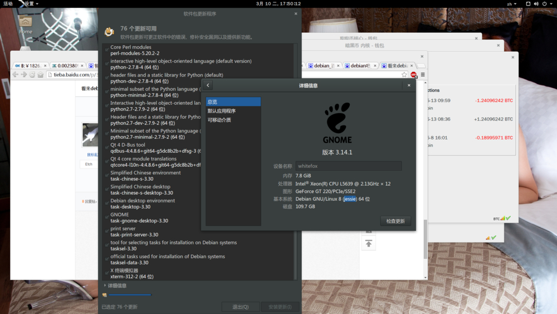Click the back arrow in left browser

pyautogui.click(x=15, y=75)
